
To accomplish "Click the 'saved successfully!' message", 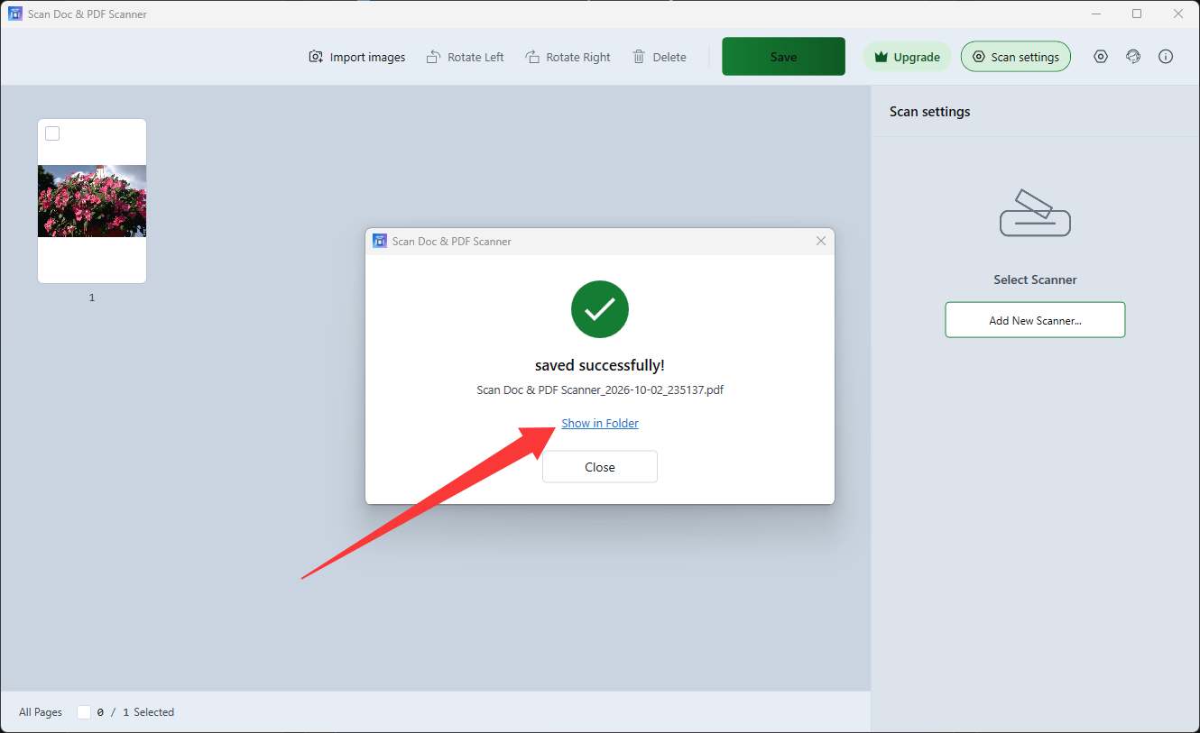I will pyautogui.click(x=600, y=365).
